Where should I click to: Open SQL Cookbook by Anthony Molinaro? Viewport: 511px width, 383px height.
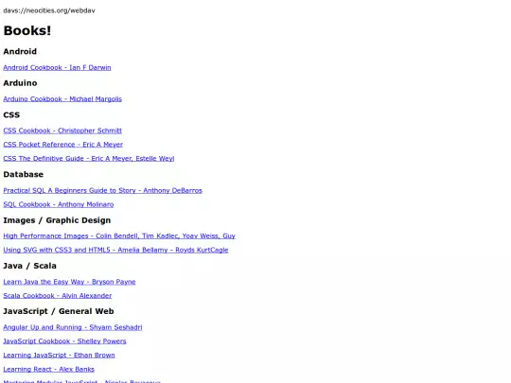point(59,204)
